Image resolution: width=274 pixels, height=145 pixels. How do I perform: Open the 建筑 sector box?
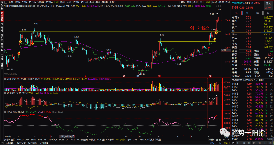268,5
